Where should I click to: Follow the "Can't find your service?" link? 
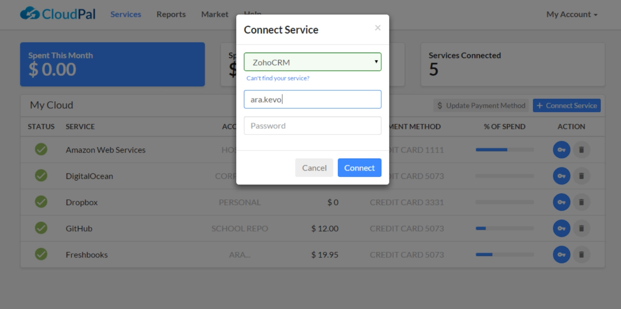coord(278,78)
